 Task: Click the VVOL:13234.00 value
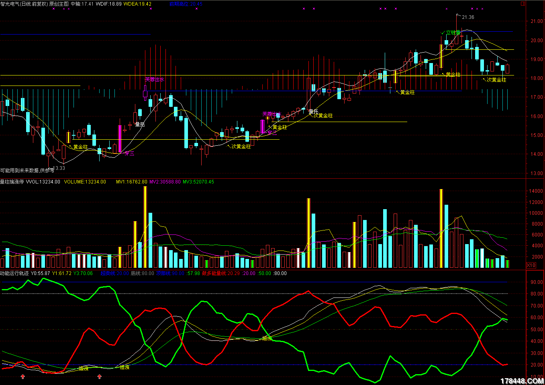[x=43, y=182]
